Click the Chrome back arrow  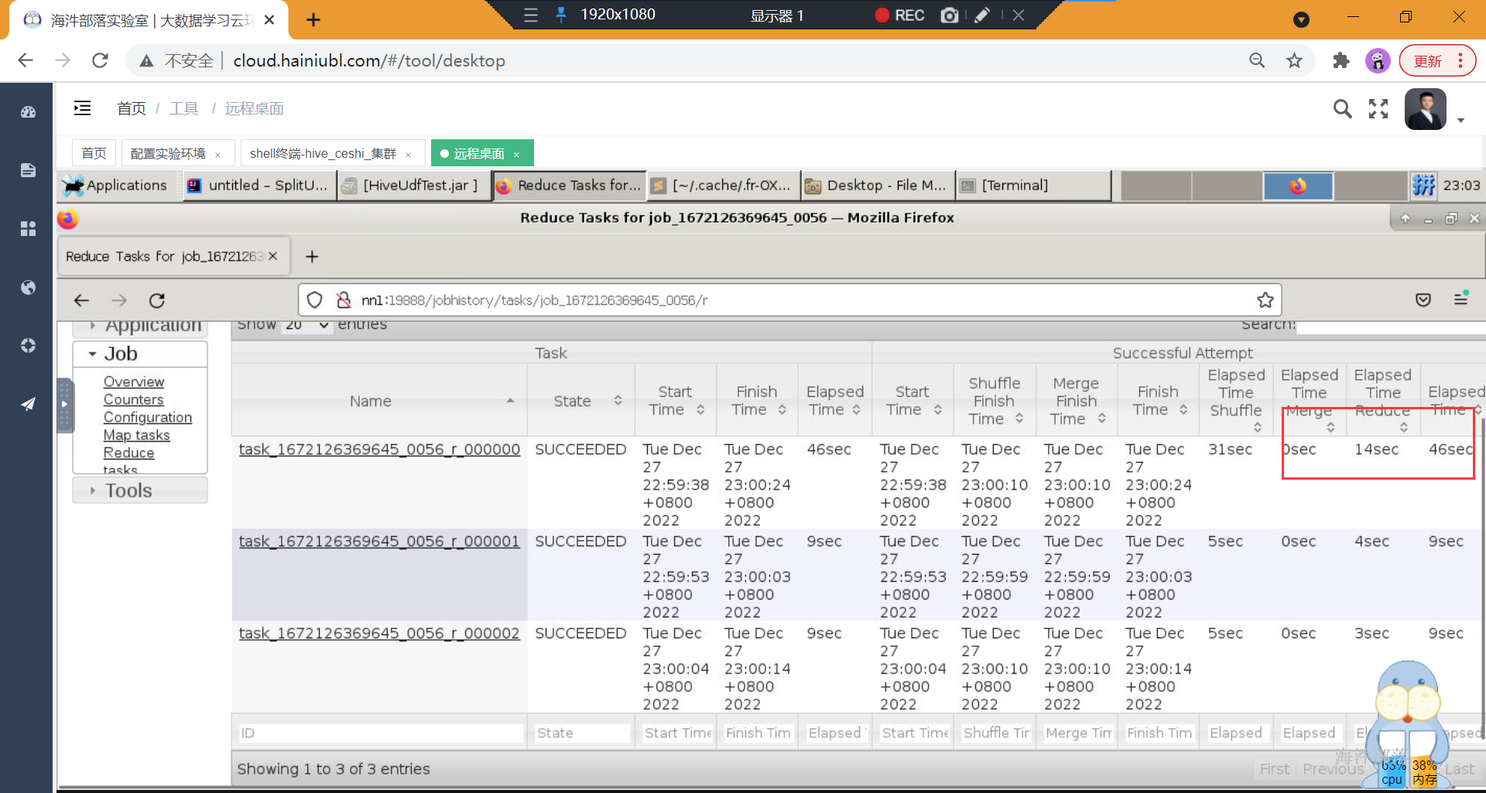(26, 60)
